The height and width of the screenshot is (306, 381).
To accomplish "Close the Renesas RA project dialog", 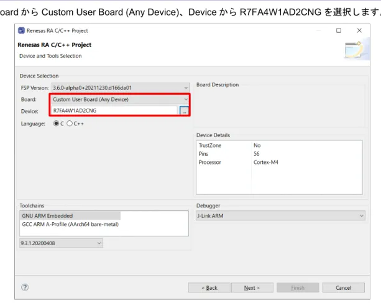I will (359, 30).
